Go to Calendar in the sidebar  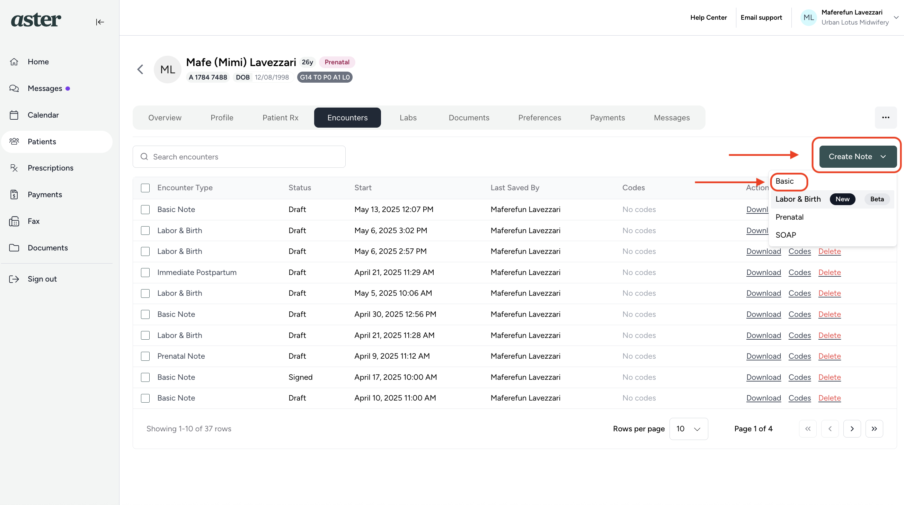tap(43, 115)
